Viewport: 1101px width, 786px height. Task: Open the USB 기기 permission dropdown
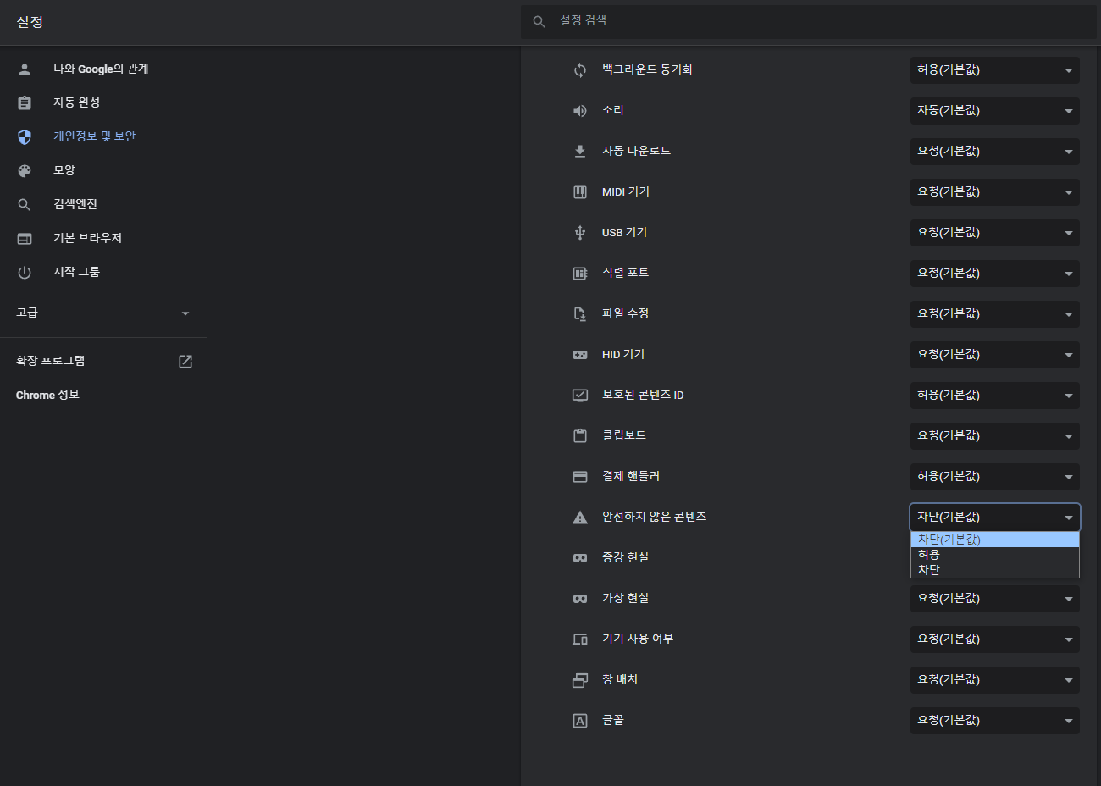click(x=995, y=233)
